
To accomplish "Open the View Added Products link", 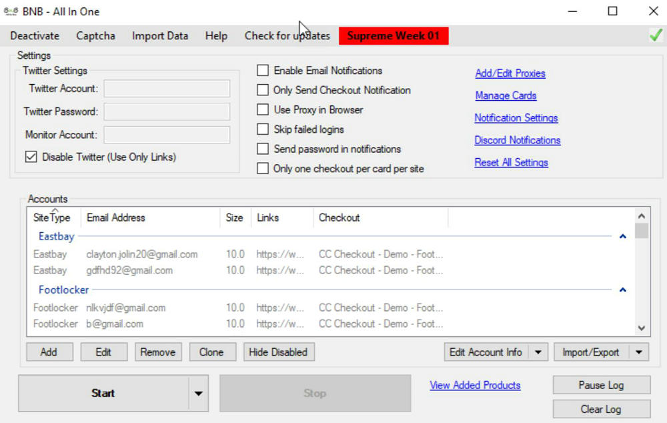I will point(475,385).
